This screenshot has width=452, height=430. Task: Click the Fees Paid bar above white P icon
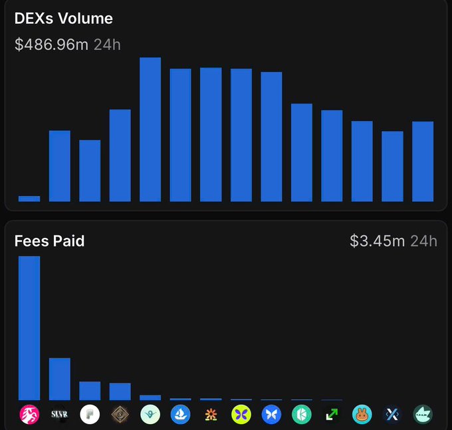click(90, 391)
